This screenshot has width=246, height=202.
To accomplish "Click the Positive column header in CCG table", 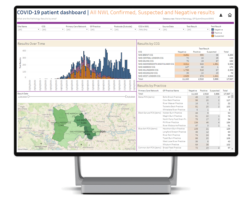I will [x=197, y=52].
